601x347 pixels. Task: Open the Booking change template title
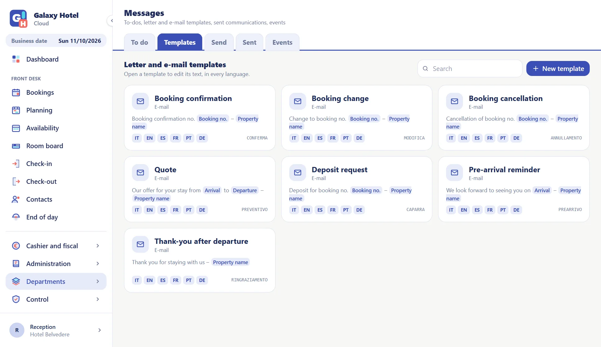click(340, 98)
